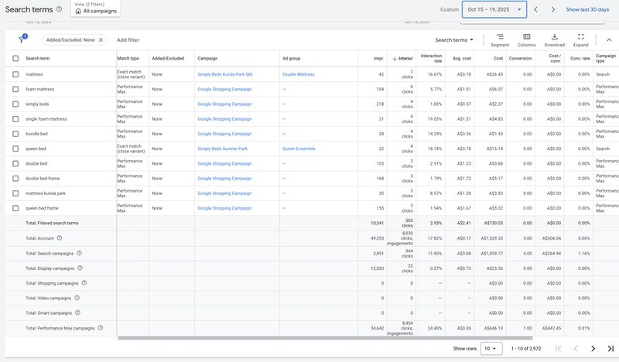
Task: Open help icon for Total: Shopping campaigns
Action: [84, 283]
